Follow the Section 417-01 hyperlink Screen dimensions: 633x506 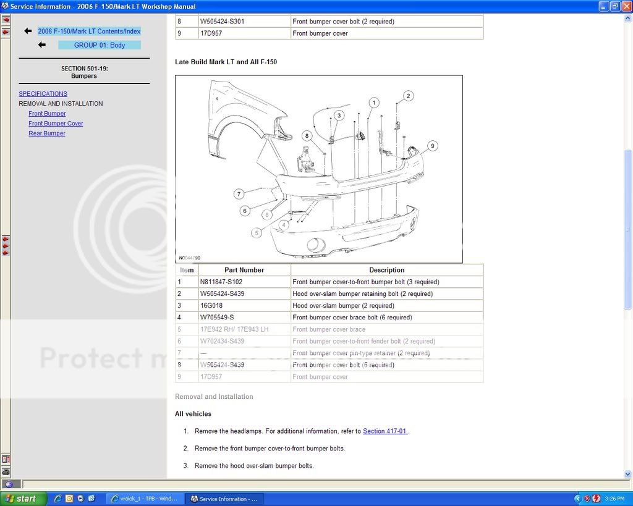click(x=384, y=431)
